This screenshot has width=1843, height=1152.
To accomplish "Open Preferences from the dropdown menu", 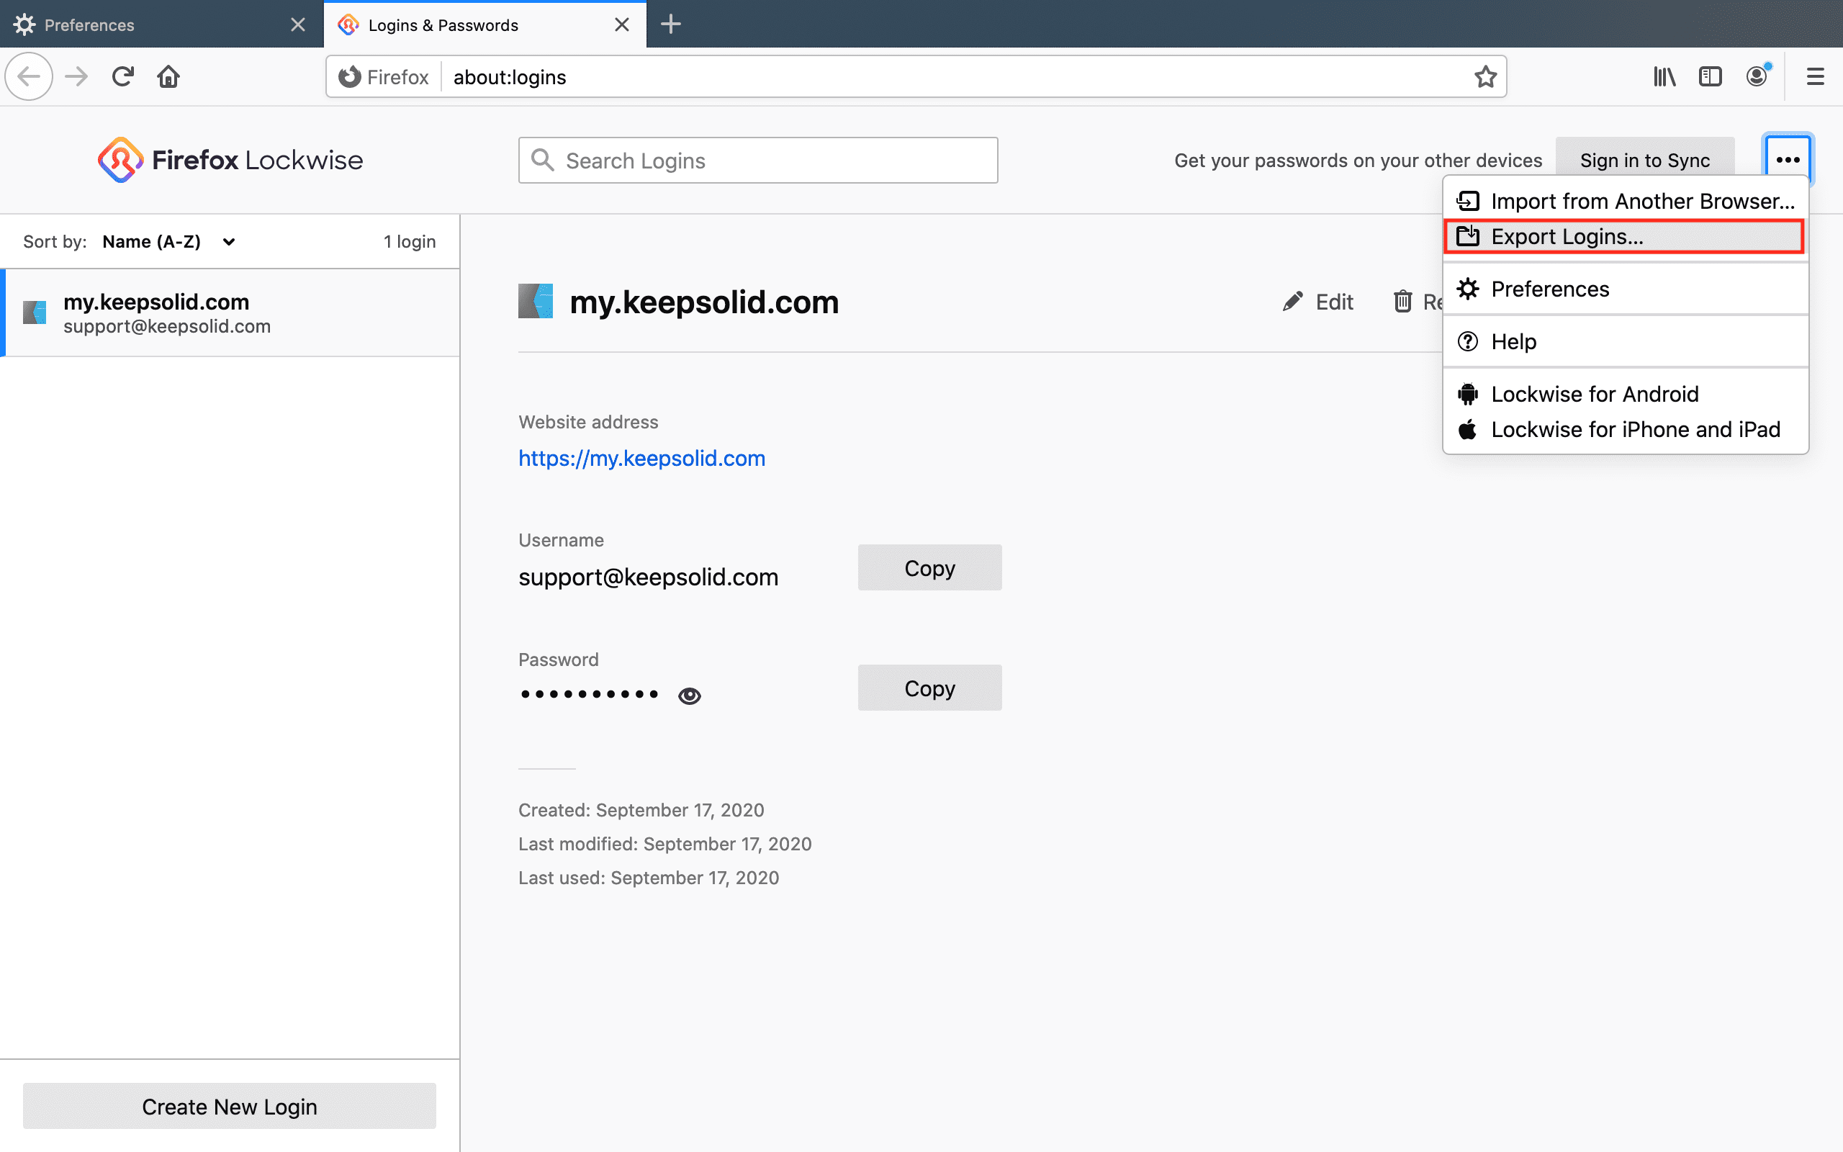I will pyautogui.click(x=1549, y=289).
